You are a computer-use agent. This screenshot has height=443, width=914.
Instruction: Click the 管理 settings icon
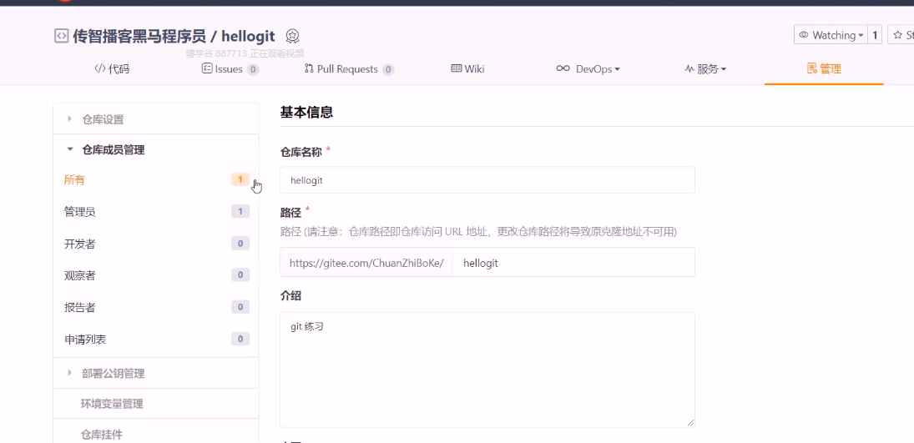click(x=811, y=68)
